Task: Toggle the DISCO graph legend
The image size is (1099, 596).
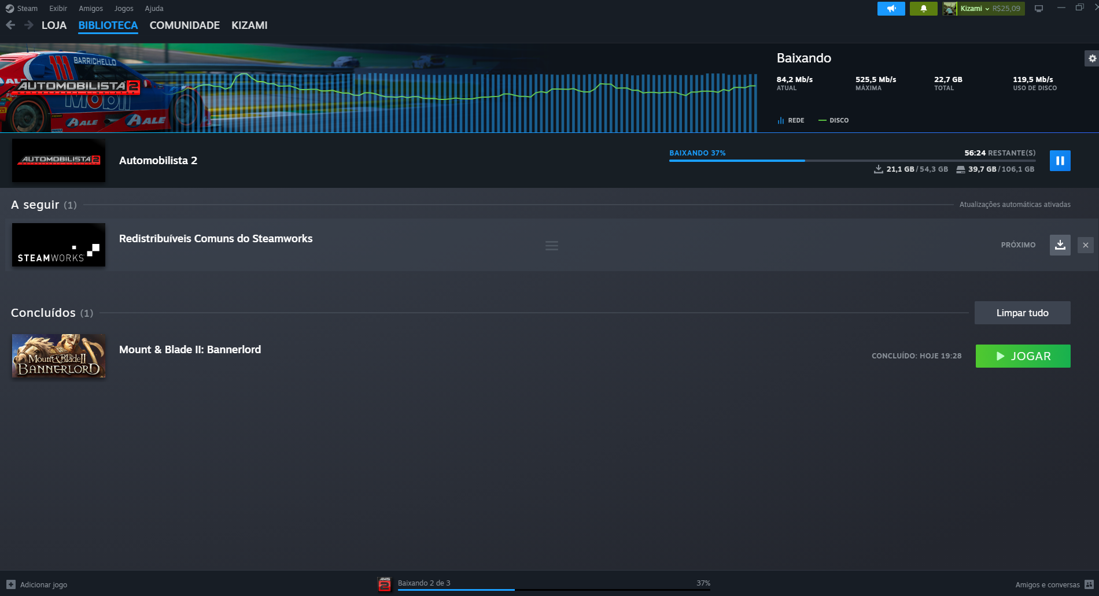Action: [x=834, y=120]
